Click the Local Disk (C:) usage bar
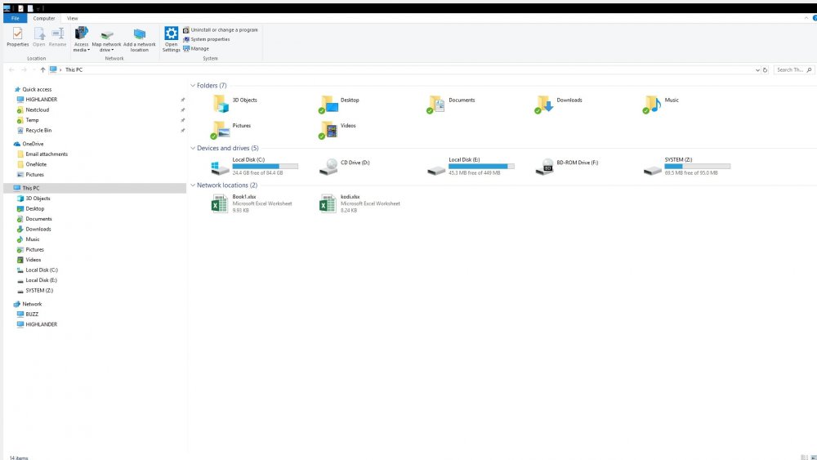Image resolution: width=817 pixels, height=460 pixels. 266,167
